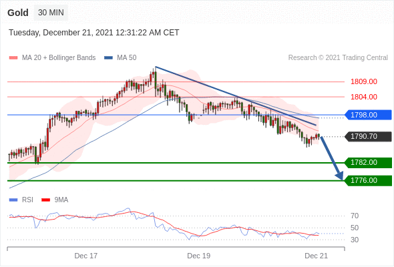Click the RSI 70 level label
The image size is (394, 267).
[x=355, y=216]
